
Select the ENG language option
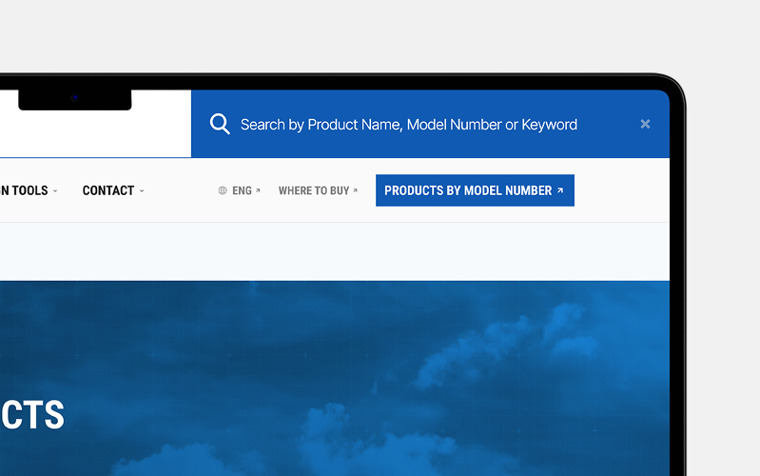click(242, 190)
